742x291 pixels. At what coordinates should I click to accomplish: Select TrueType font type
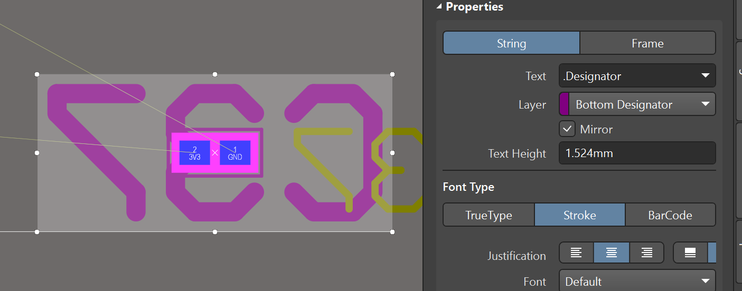click(x=489, y=215)
